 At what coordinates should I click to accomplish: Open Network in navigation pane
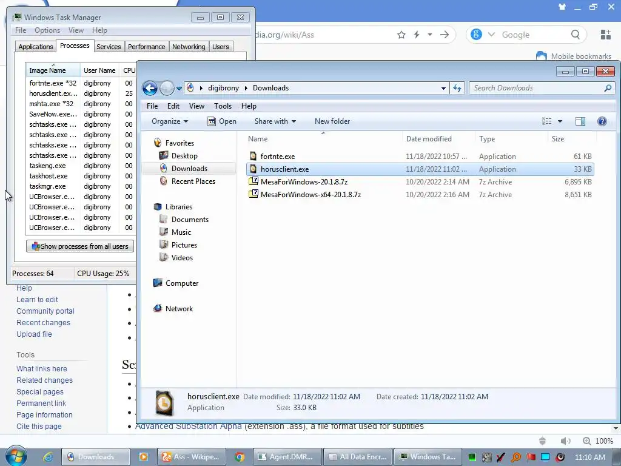179,309
